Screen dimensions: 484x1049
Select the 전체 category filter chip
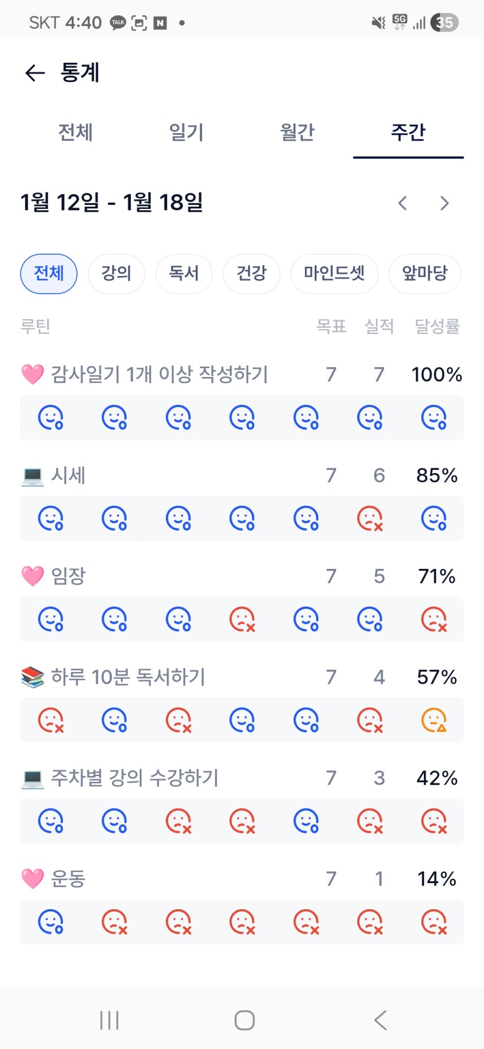click(x=49, y=274)
